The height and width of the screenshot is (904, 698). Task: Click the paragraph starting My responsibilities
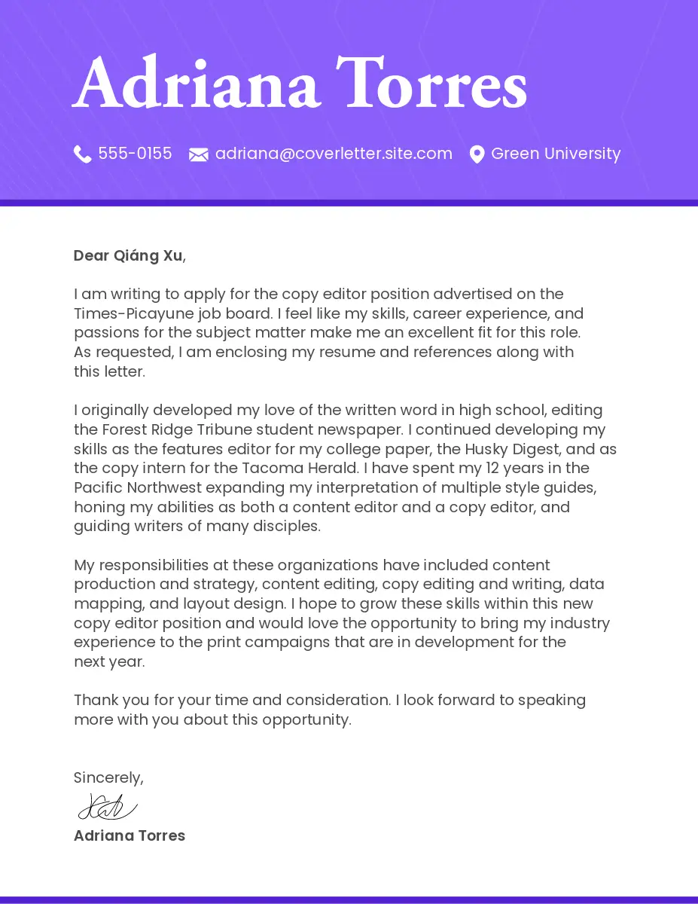[x=341, y=612]
